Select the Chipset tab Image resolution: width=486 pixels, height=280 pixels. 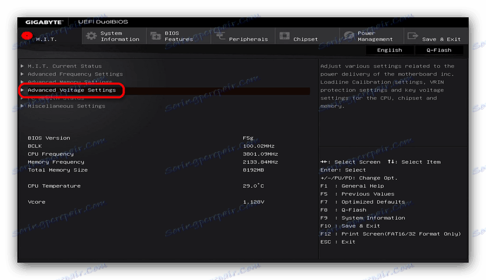pos(307,36)
